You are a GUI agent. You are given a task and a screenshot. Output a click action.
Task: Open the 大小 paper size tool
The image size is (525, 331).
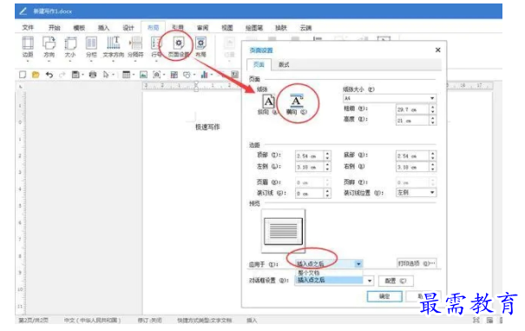coord(70,47)
